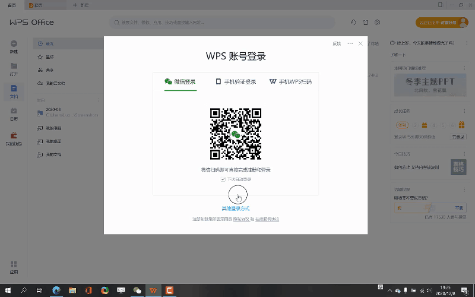Vote 不能 in the poll card

click(x=448, y=208)
